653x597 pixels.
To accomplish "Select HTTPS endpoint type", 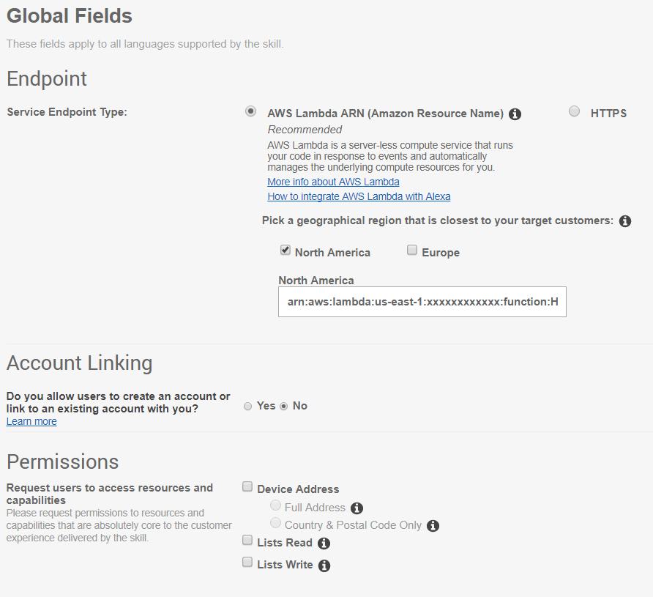I will click(575, 111).
